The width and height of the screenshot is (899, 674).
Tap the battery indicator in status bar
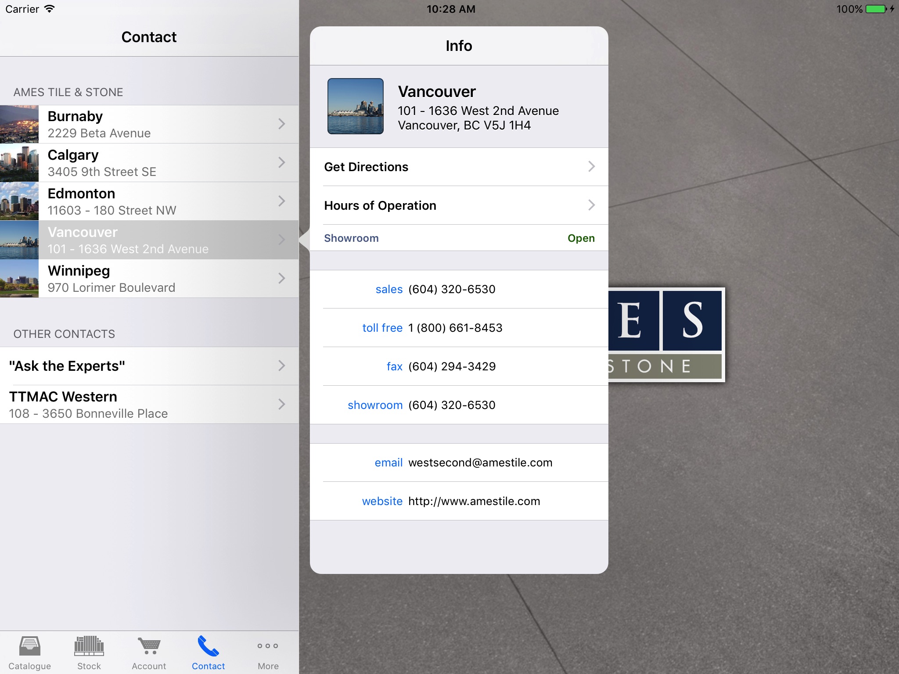(876, 9)
